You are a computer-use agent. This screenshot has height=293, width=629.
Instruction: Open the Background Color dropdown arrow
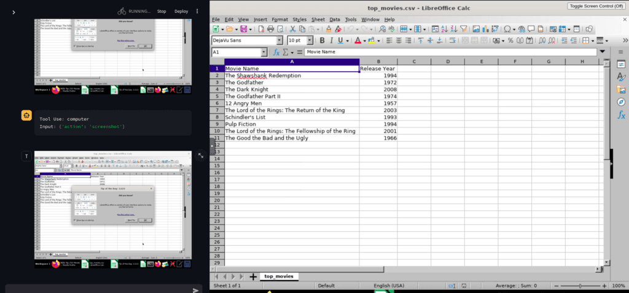pos(378,40)
